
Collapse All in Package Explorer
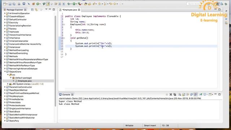[x=32, y=10]
